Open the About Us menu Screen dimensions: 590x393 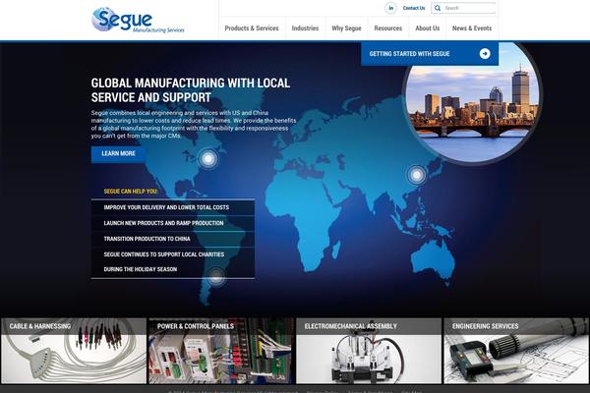click(428, 28)
